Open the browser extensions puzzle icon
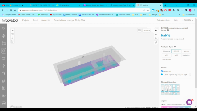197x111 pixels. (x=174, y=10)
